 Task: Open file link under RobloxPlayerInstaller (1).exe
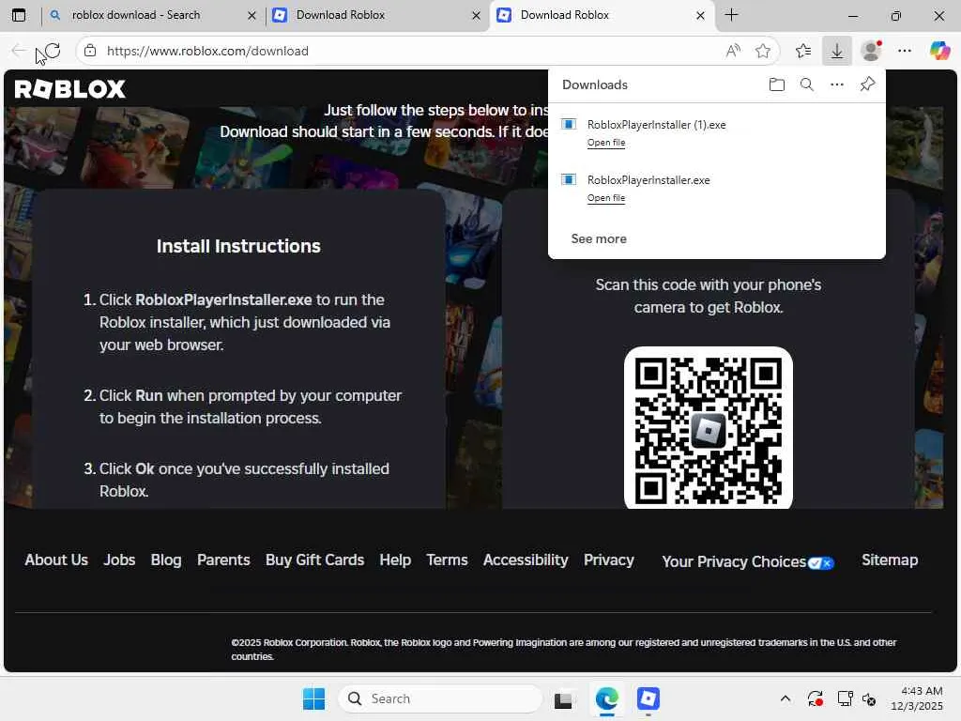pos(606,143)
